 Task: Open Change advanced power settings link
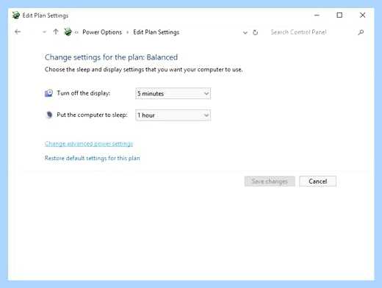(89, 144)
